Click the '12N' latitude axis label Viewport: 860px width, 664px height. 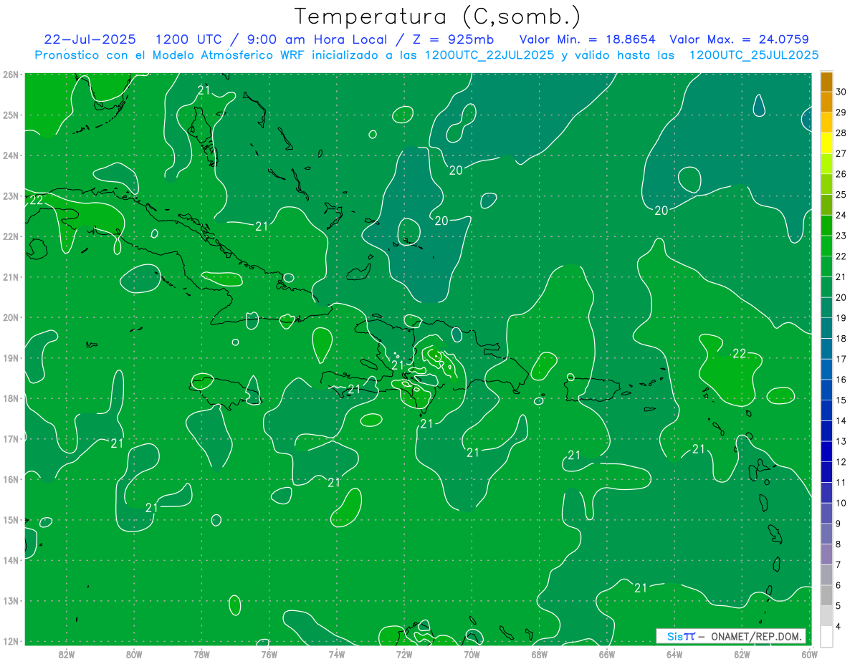pyautogui.click(x=11, y=641)
